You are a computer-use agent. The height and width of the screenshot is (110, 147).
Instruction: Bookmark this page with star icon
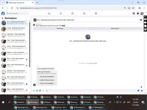click(133, 8)
